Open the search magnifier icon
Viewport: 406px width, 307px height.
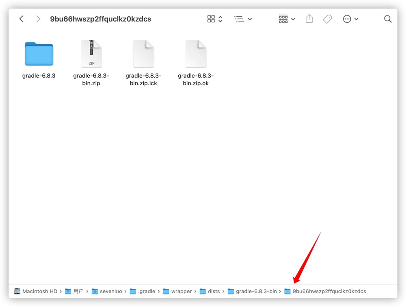(388, 19)
